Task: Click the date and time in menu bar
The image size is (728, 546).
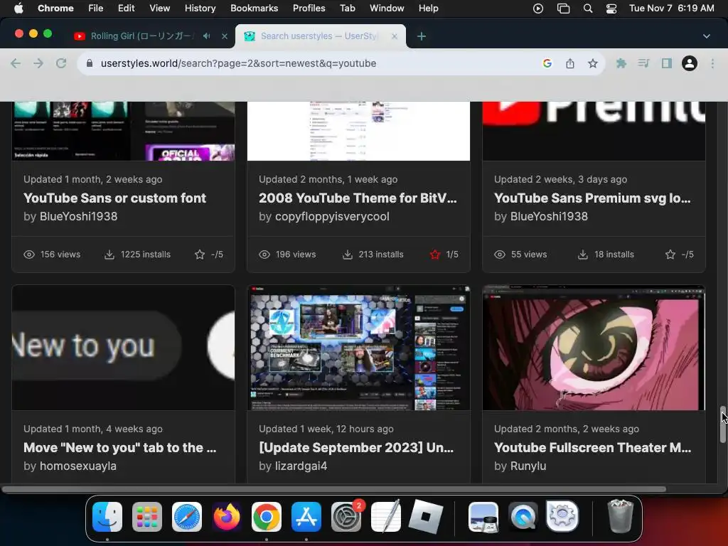Action: click(x=671, y=9)
